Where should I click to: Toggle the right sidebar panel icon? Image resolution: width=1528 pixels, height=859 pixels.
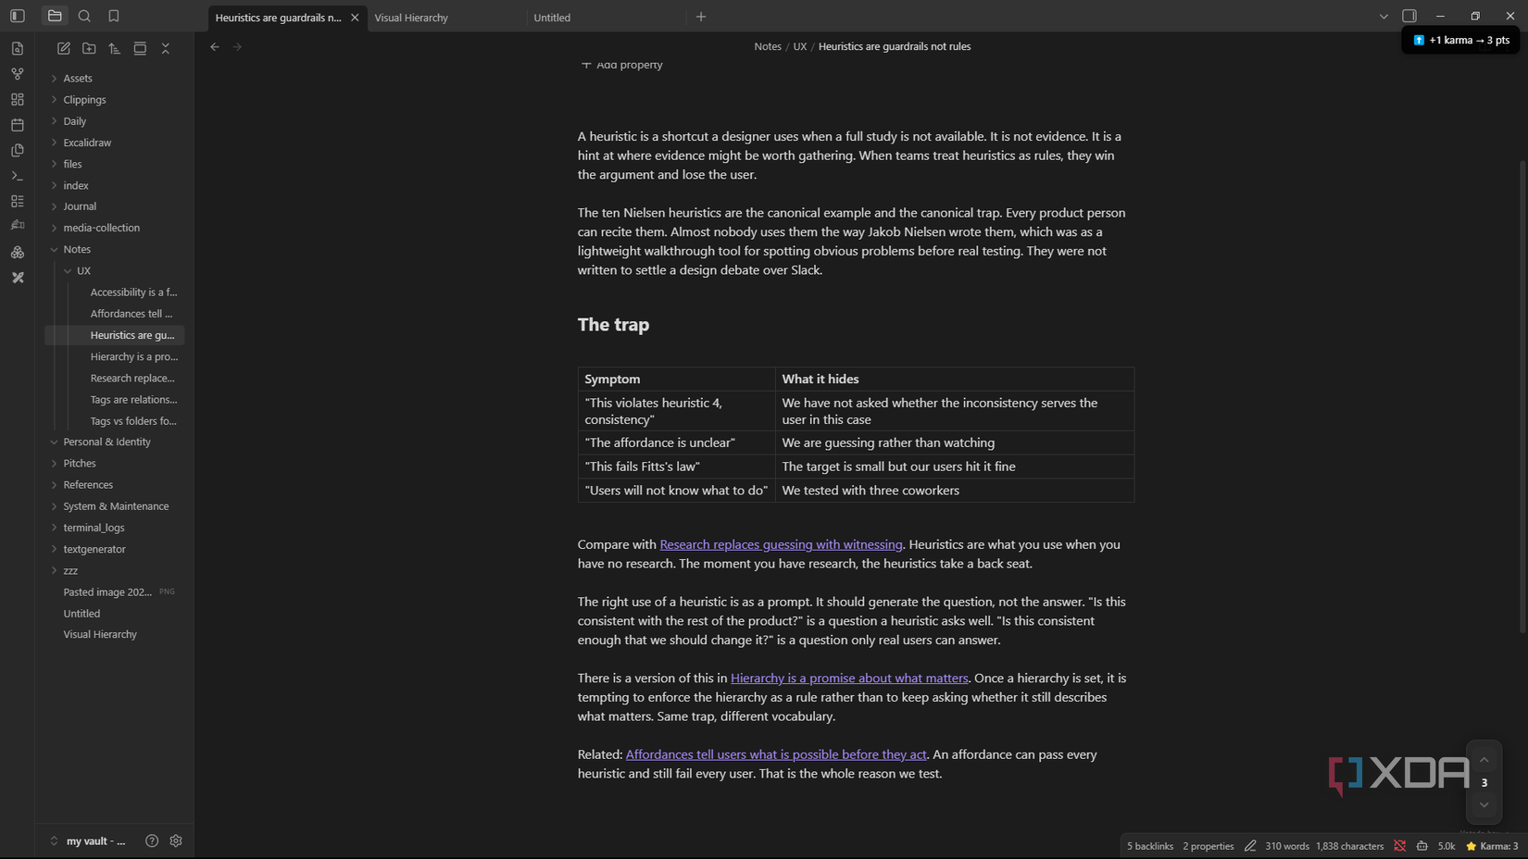(x=1409, y=16)
